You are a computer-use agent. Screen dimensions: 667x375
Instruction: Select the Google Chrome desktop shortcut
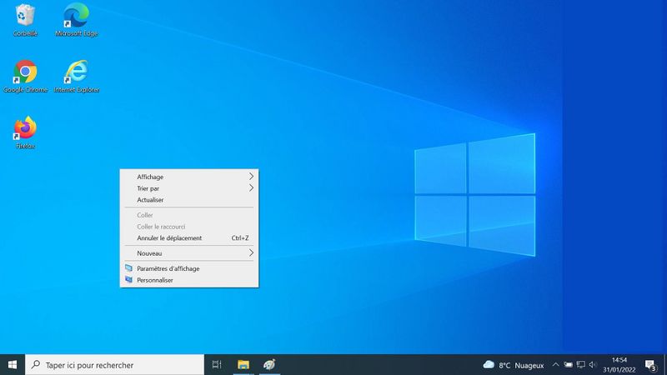click(25, 76)
